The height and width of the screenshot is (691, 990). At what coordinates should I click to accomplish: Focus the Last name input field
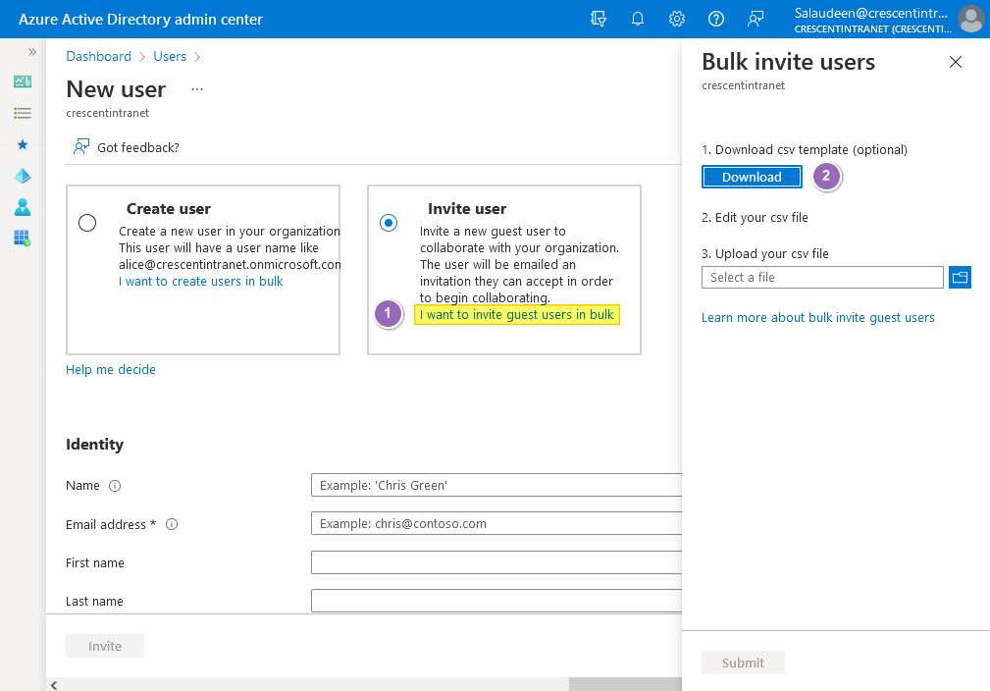tap(496, 601)
